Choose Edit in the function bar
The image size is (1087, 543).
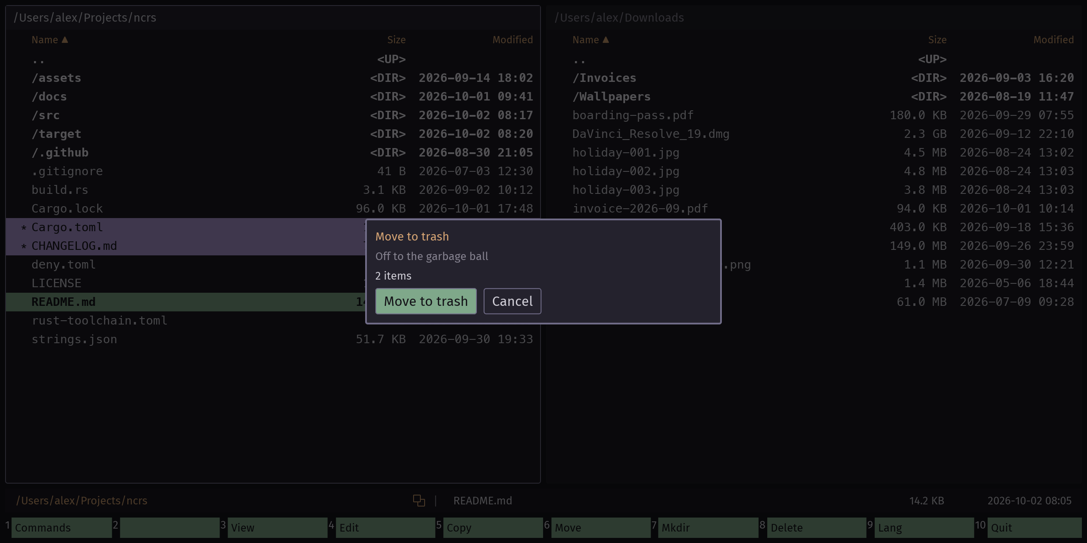385,528
